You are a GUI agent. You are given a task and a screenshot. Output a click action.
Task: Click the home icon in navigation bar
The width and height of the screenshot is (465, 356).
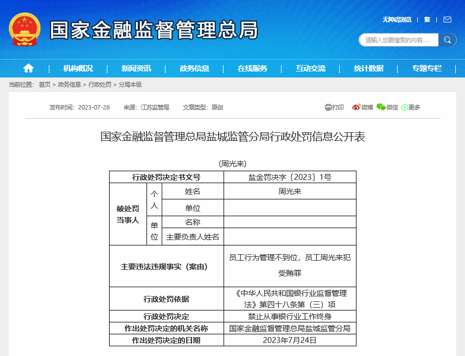coord(28,68)
